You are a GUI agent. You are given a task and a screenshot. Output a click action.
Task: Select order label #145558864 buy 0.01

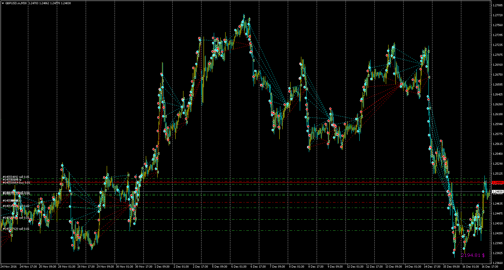(x=17, y=182)
